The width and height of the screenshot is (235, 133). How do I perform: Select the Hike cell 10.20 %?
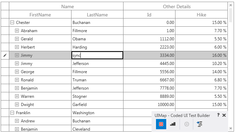click(201, 64)
